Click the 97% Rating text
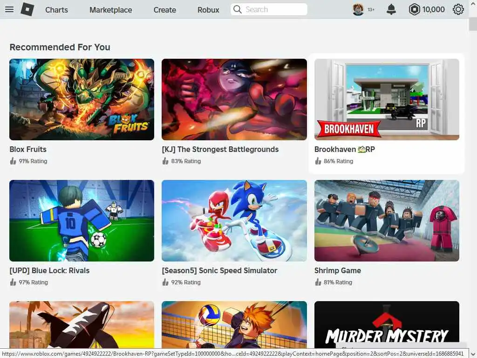The height and width of the screenshot is (358, 477). pyautogui.click(x=33, y=282)
